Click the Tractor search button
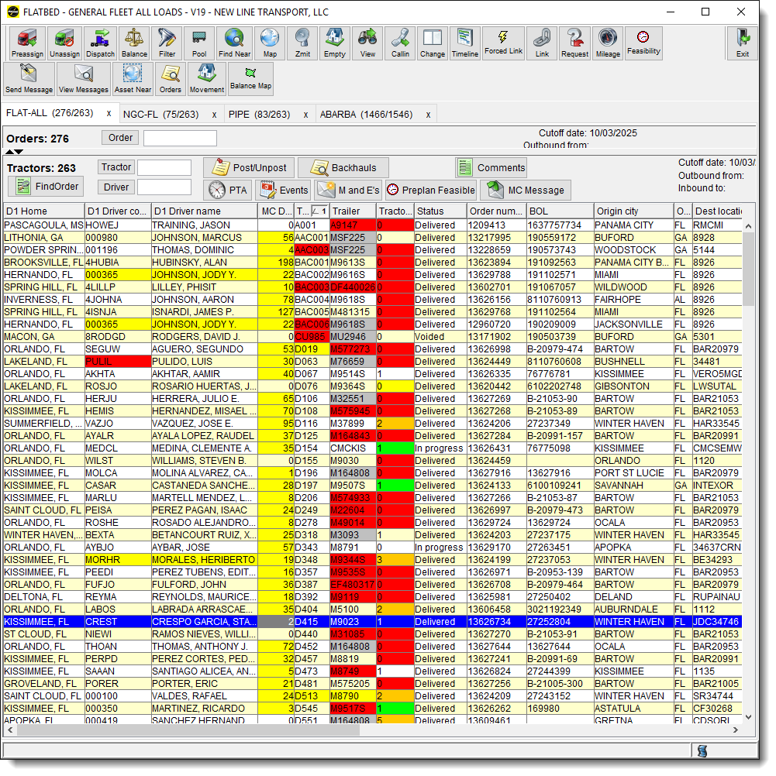Image resolution: width=776 pixels, height=776 pixels. coord(116,167)
